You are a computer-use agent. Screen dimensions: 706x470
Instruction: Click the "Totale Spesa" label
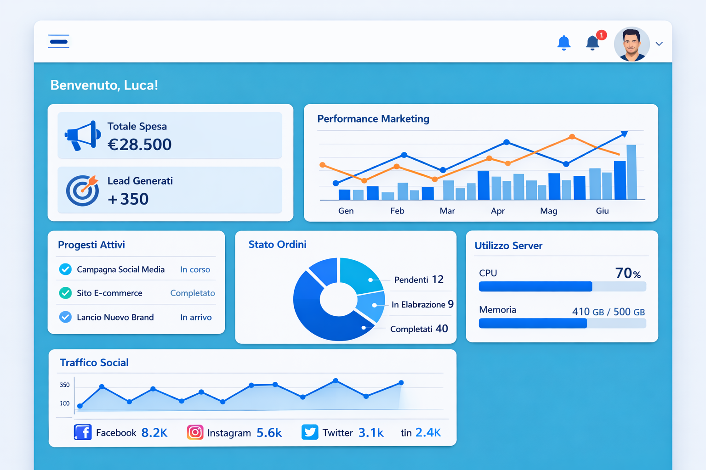click(x=137, y=126)
